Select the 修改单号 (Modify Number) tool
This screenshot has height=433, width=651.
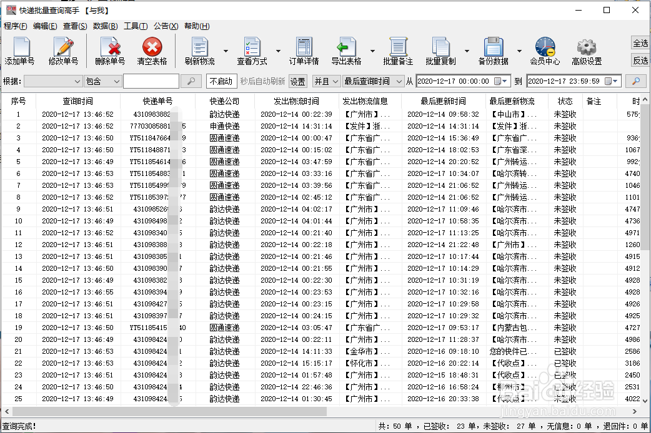(x=63, y=50)
